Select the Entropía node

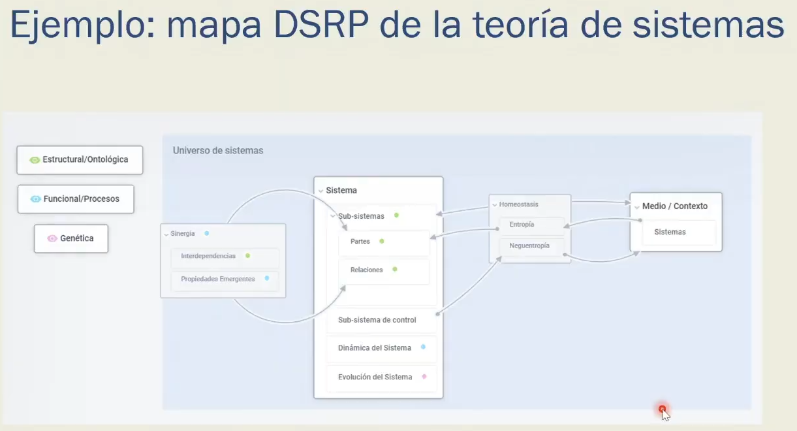pyautogui.click(x=532, y=225)
